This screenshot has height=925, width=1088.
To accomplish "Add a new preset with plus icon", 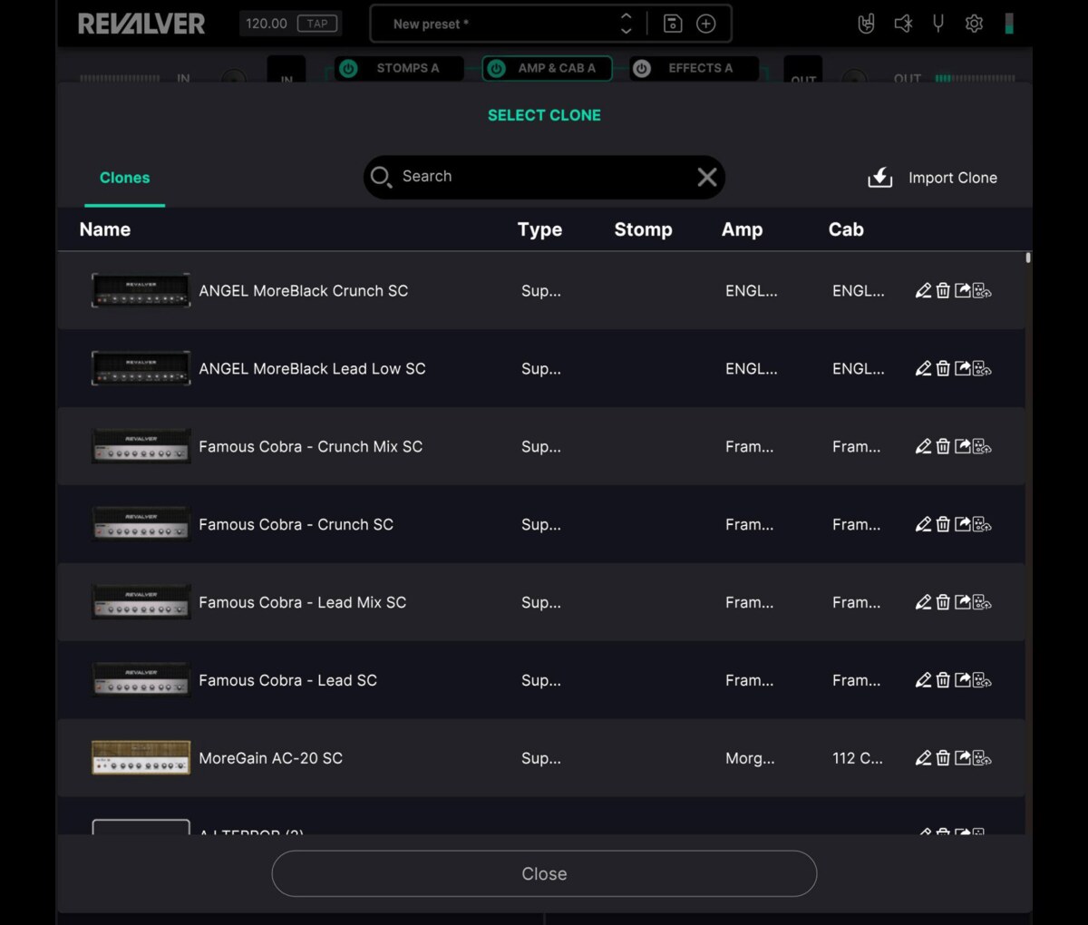I will point(705,24).
